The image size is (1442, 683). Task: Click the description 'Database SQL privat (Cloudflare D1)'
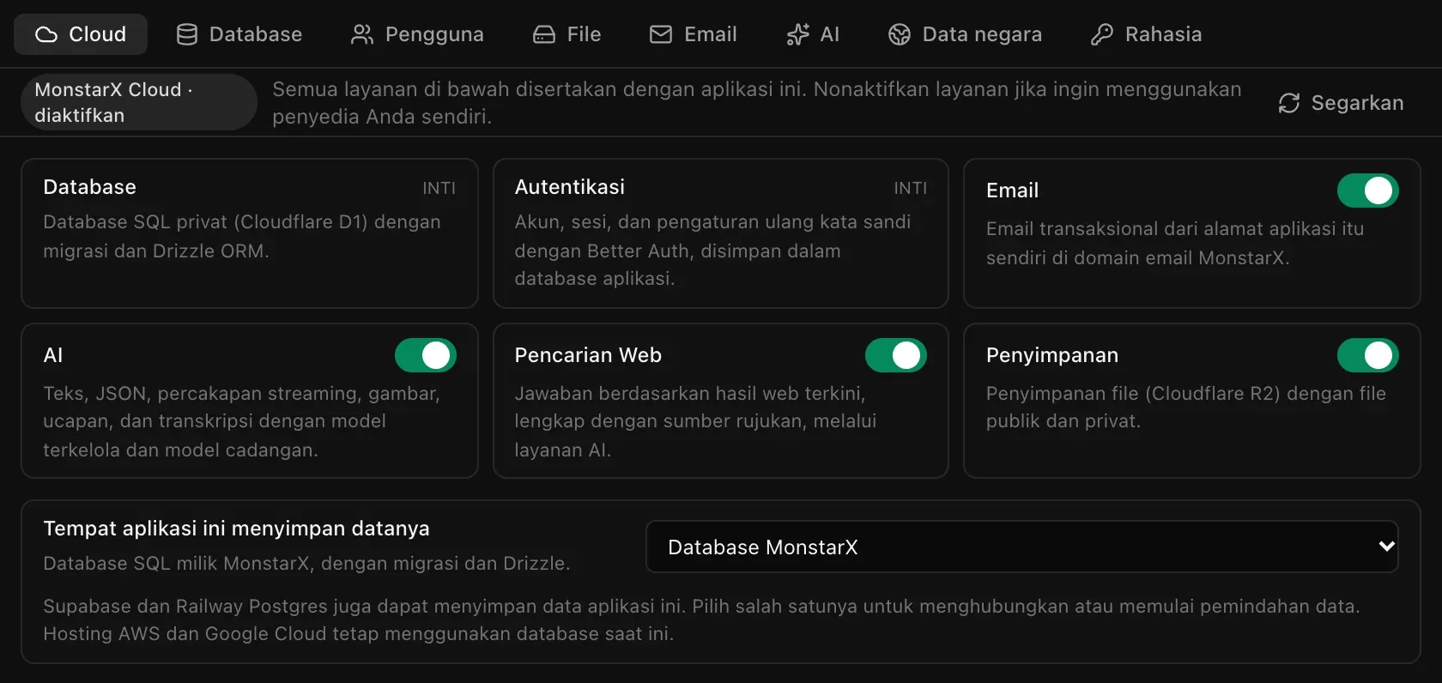[x=242, y=236]
